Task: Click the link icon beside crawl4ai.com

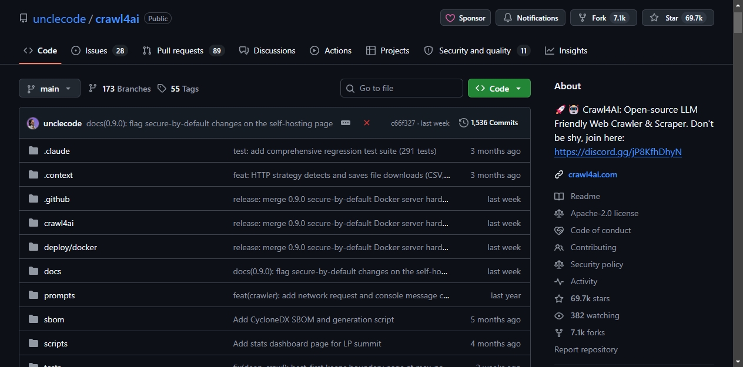Action: 559,174
